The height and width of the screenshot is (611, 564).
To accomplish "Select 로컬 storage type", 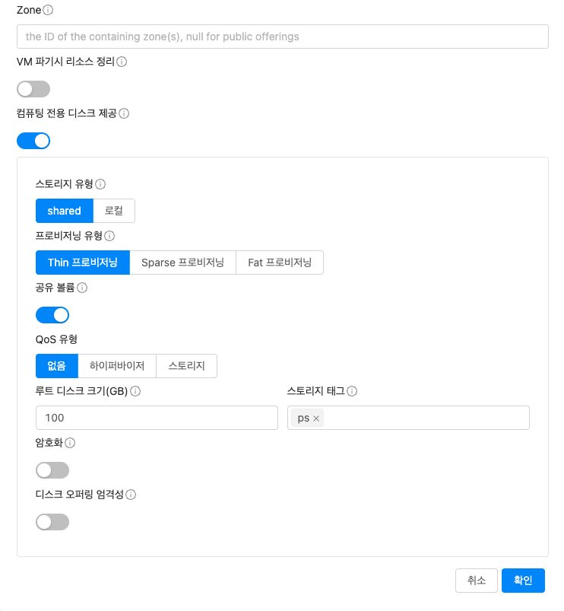I will click(114, 211).
